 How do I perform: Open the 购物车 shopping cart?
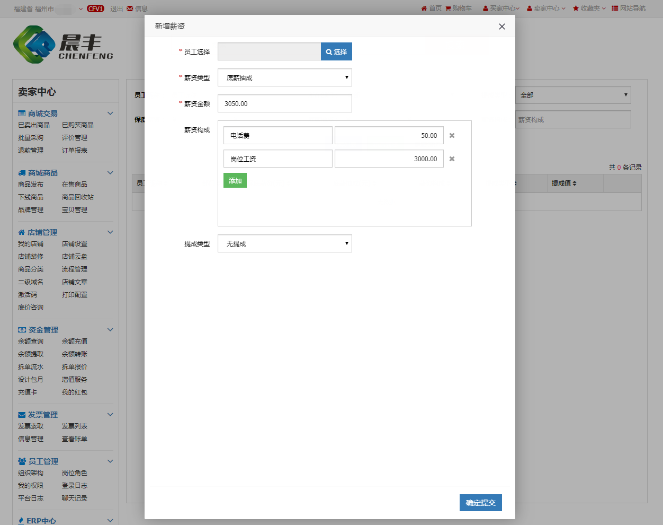458,8
